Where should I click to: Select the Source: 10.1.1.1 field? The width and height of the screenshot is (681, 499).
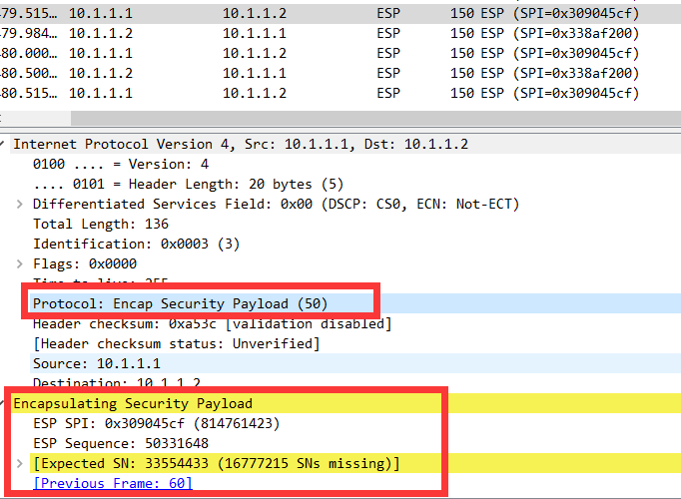(x=96, y=363)
